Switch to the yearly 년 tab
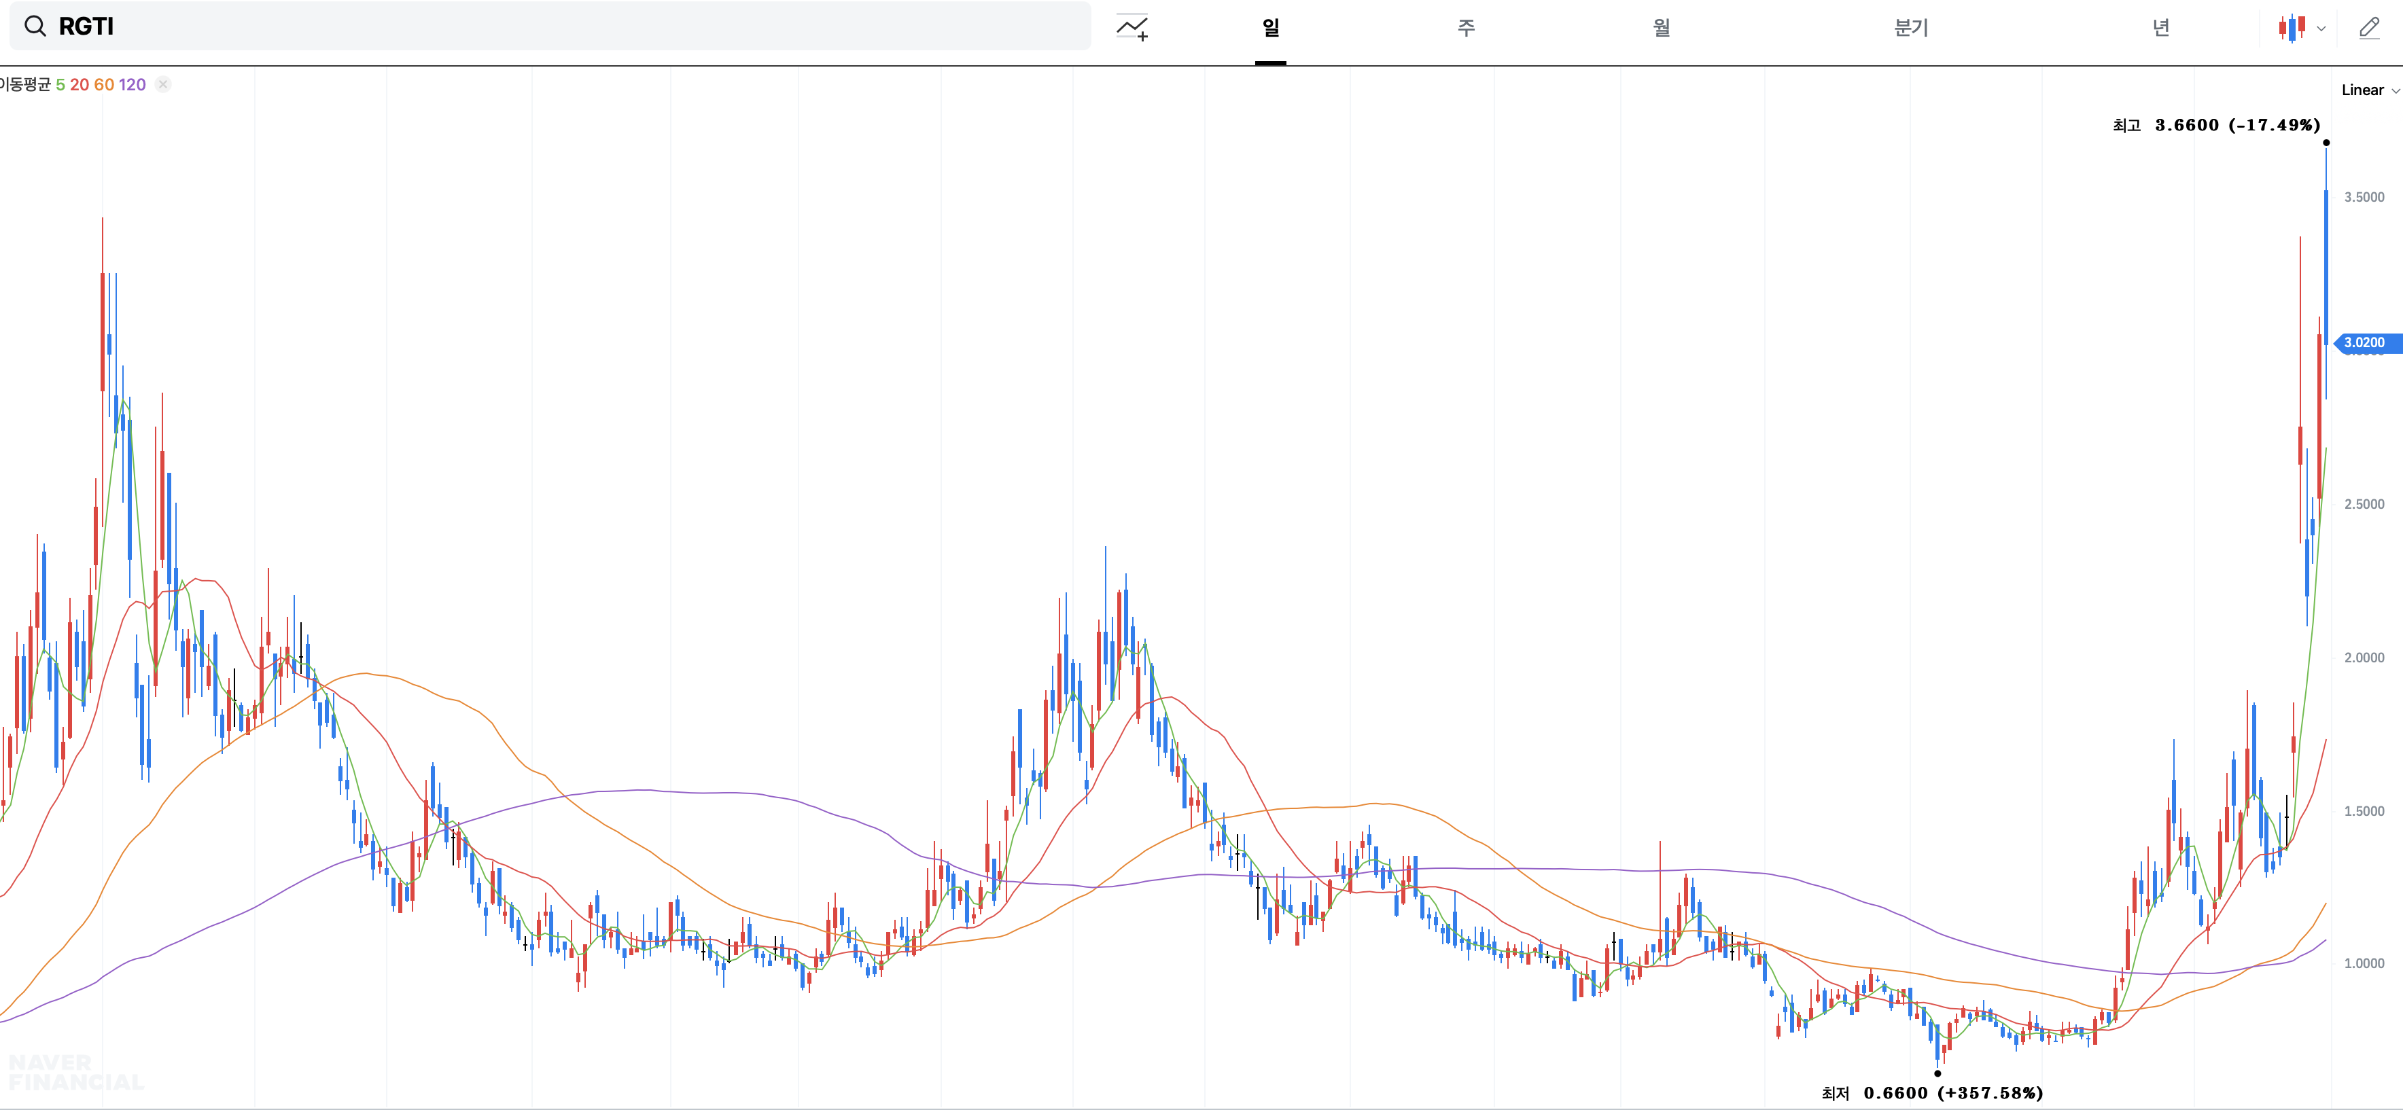The image size is (2403, 1110). pyautogui.click(x=2160, y=28)
